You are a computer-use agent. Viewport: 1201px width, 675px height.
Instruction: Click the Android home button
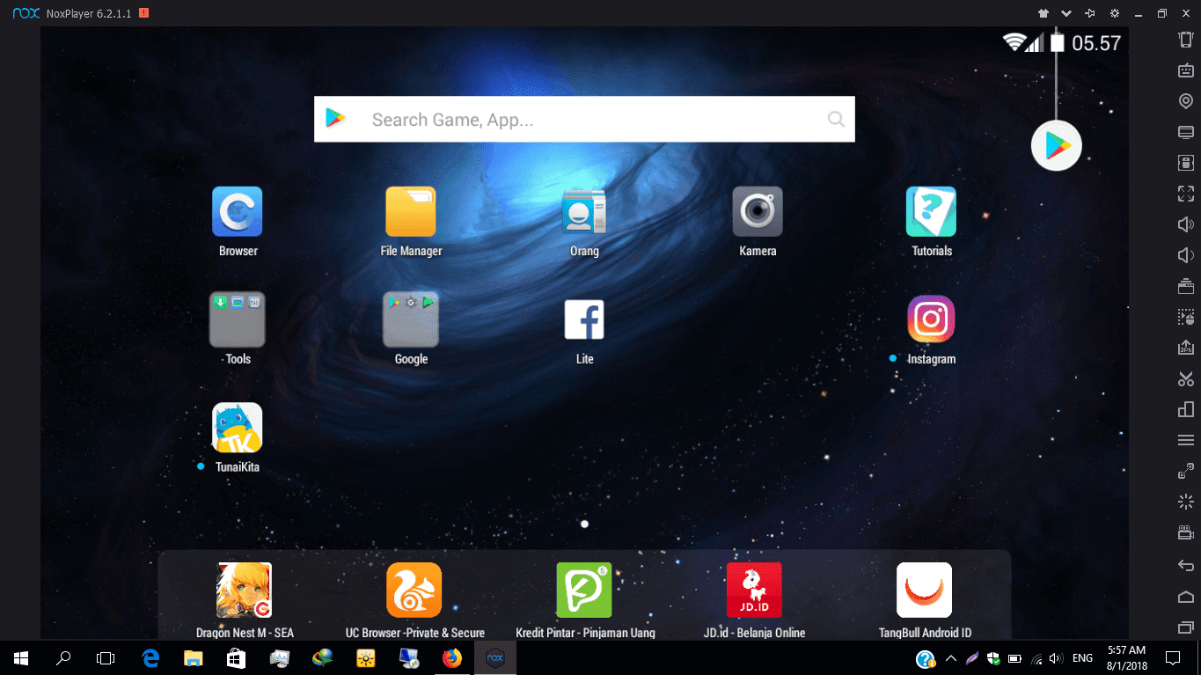point(1185,597)
